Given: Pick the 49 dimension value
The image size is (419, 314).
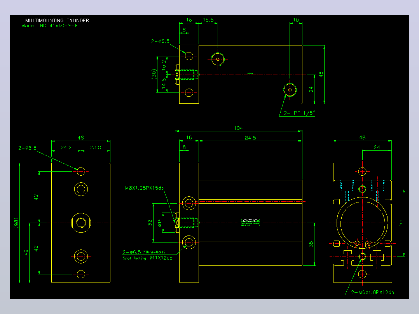Looking at the screenshot, I should pos(26,253).
